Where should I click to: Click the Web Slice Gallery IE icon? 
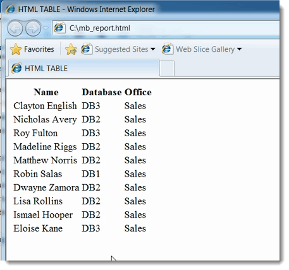coord(168,49)
